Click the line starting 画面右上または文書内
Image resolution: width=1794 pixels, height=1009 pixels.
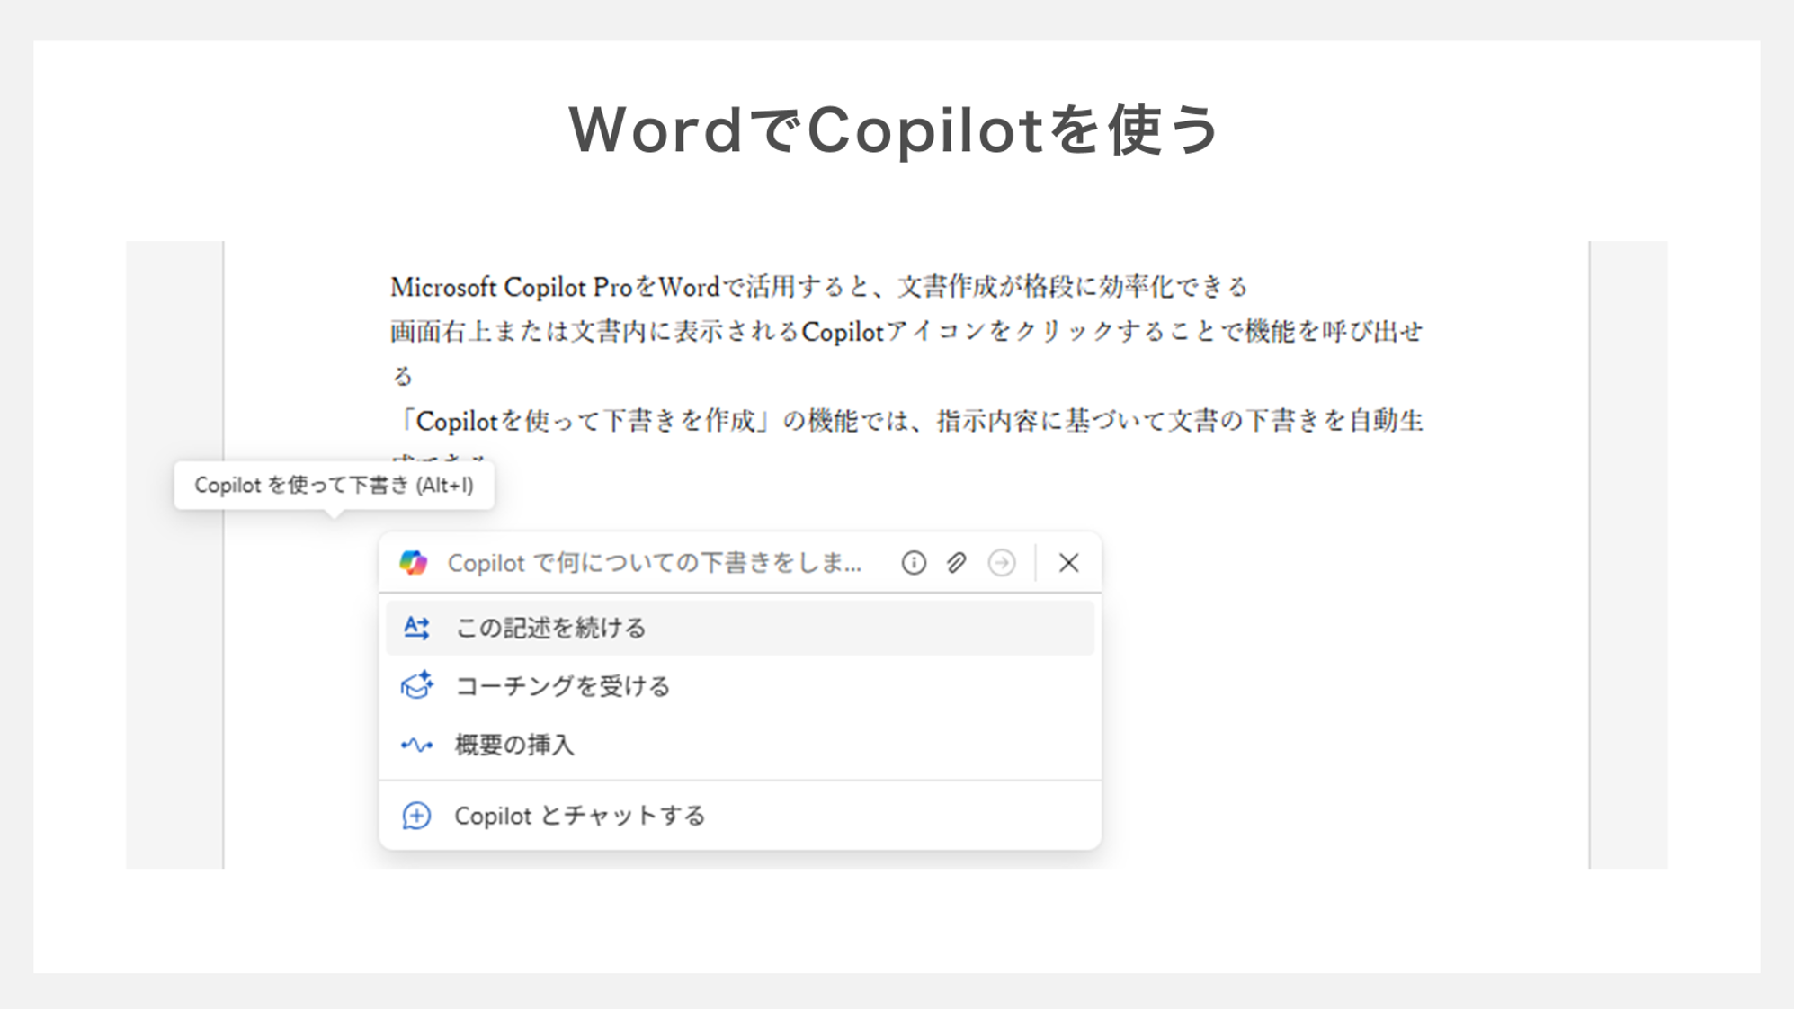tap(906, 332)
